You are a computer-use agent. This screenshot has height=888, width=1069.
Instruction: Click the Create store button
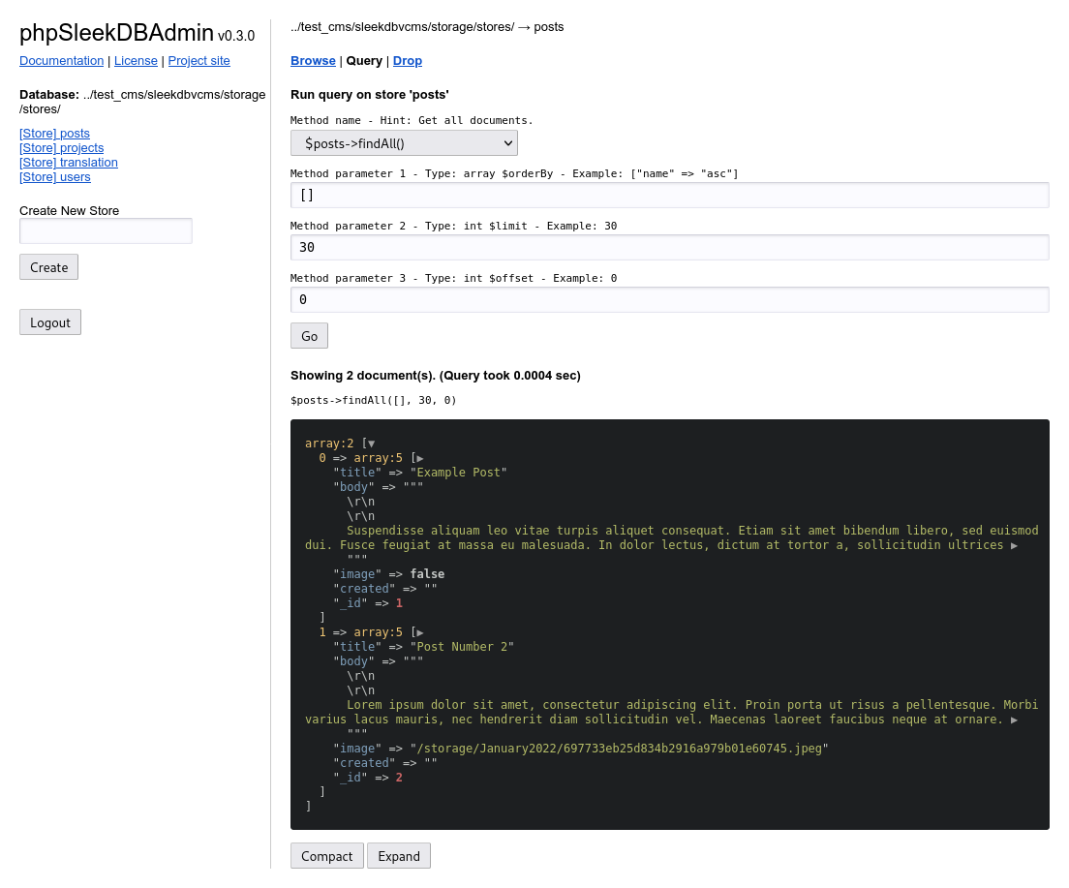pyautogui.click(x=48, y=267)
